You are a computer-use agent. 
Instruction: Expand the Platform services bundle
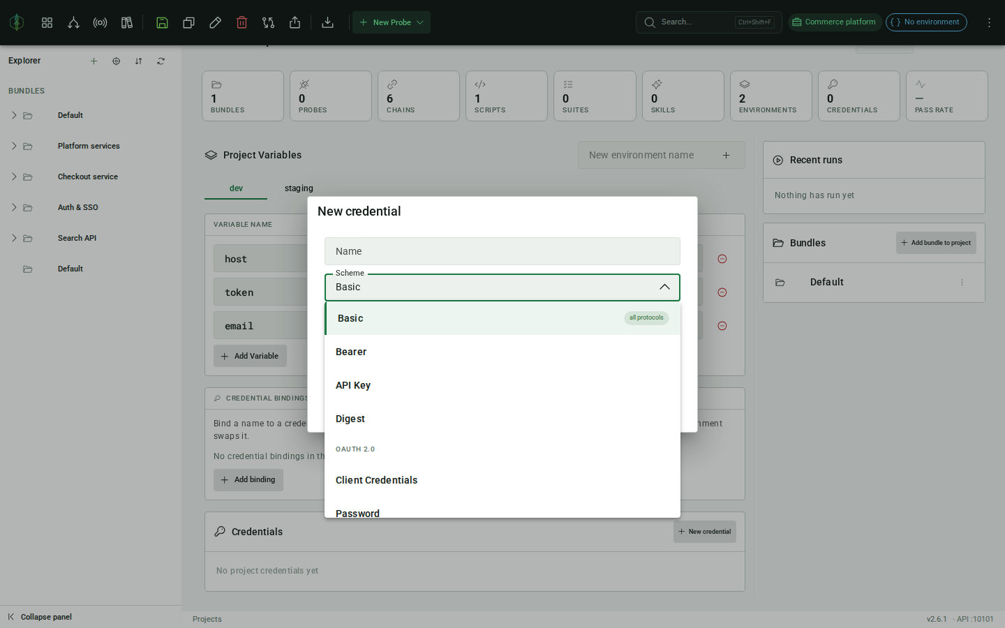tap(14, 146)
